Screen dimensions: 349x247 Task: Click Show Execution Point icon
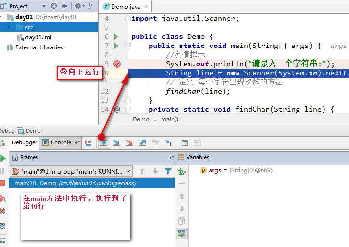[88, 143]
